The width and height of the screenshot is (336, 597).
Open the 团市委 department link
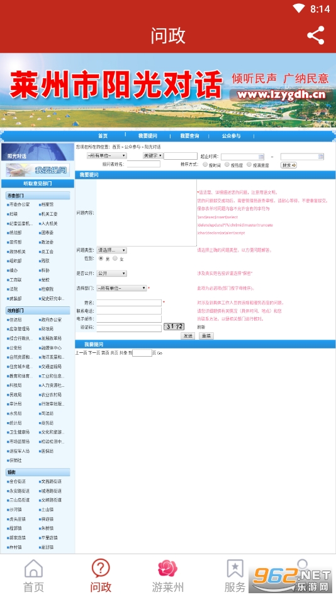(x=47, y=233)
